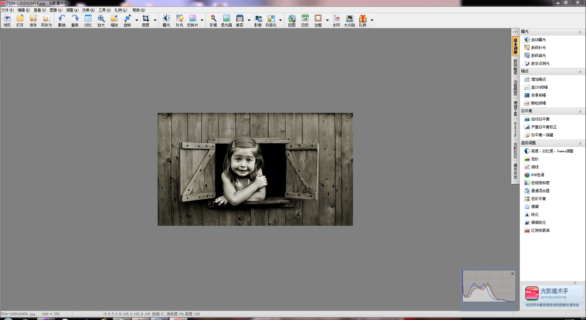
Task: Open dropdown arrow next to 裁剪
Action: 155,20
